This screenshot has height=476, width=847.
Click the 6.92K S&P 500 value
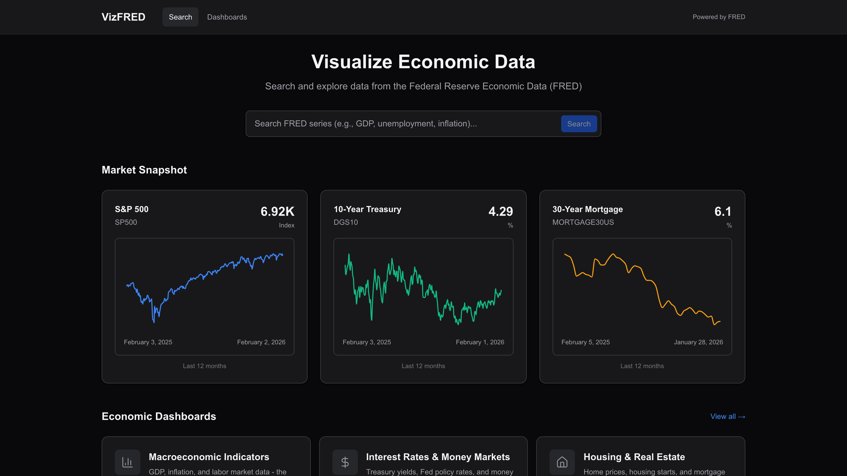click(x=277, y=212)
